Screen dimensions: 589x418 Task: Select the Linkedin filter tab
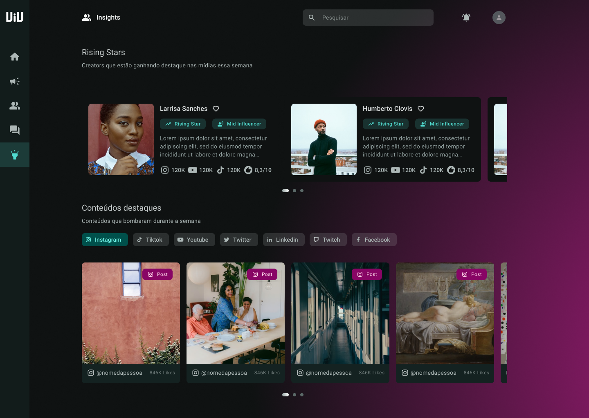pos(284,240)
